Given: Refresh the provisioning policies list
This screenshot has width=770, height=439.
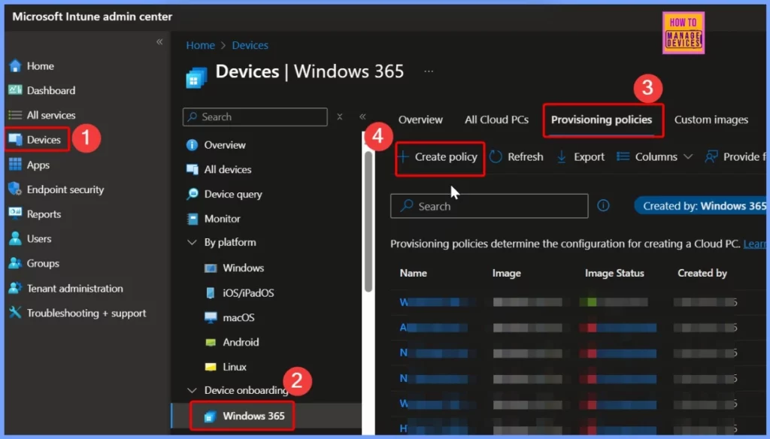Looking at the screenshot, I should point(517,157).
